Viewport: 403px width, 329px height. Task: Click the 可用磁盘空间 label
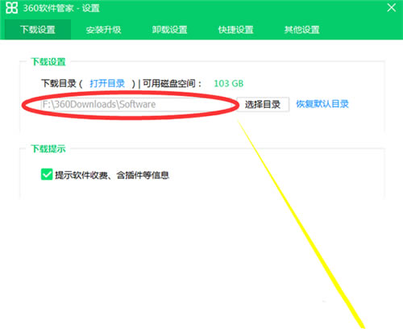pos(172,83)
